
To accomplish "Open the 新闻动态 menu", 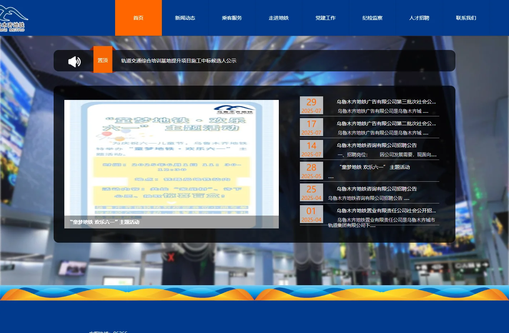I will pos(185,18).
